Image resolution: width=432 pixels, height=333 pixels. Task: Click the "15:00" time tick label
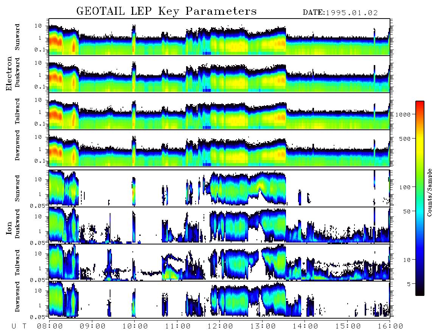click(x=348, y=326)
